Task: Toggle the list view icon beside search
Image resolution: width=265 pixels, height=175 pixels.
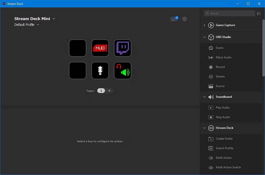Action: (x=259, y=13)
